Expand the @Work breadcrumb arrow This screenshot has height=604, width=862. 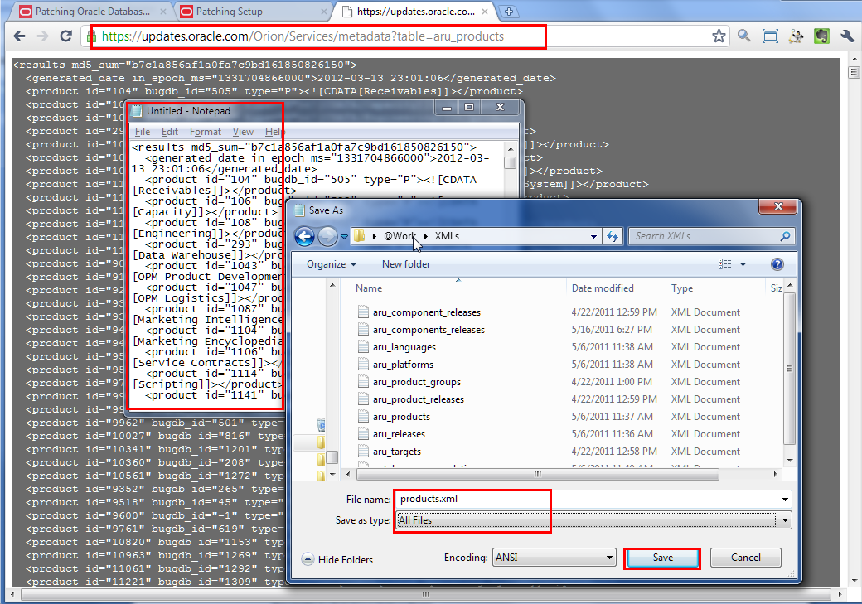click(425, 236)
